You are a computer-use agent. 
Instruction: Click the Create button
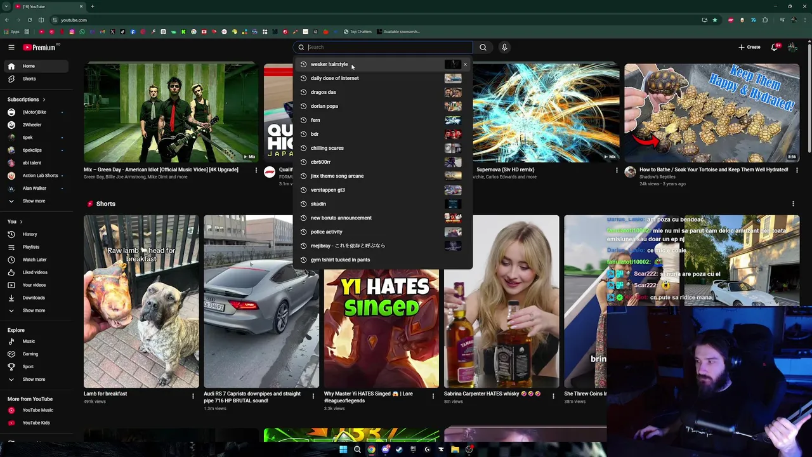[749, 47]
